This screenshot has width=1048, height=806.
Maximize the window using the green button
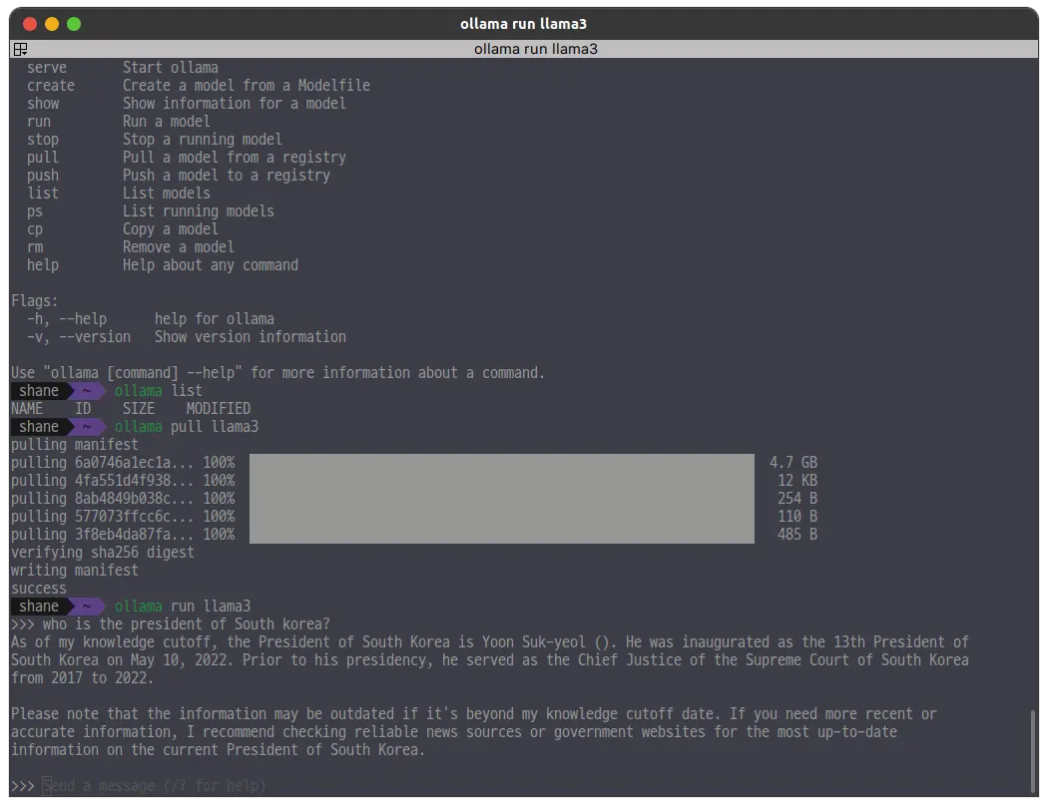click(x=74, y=24)
